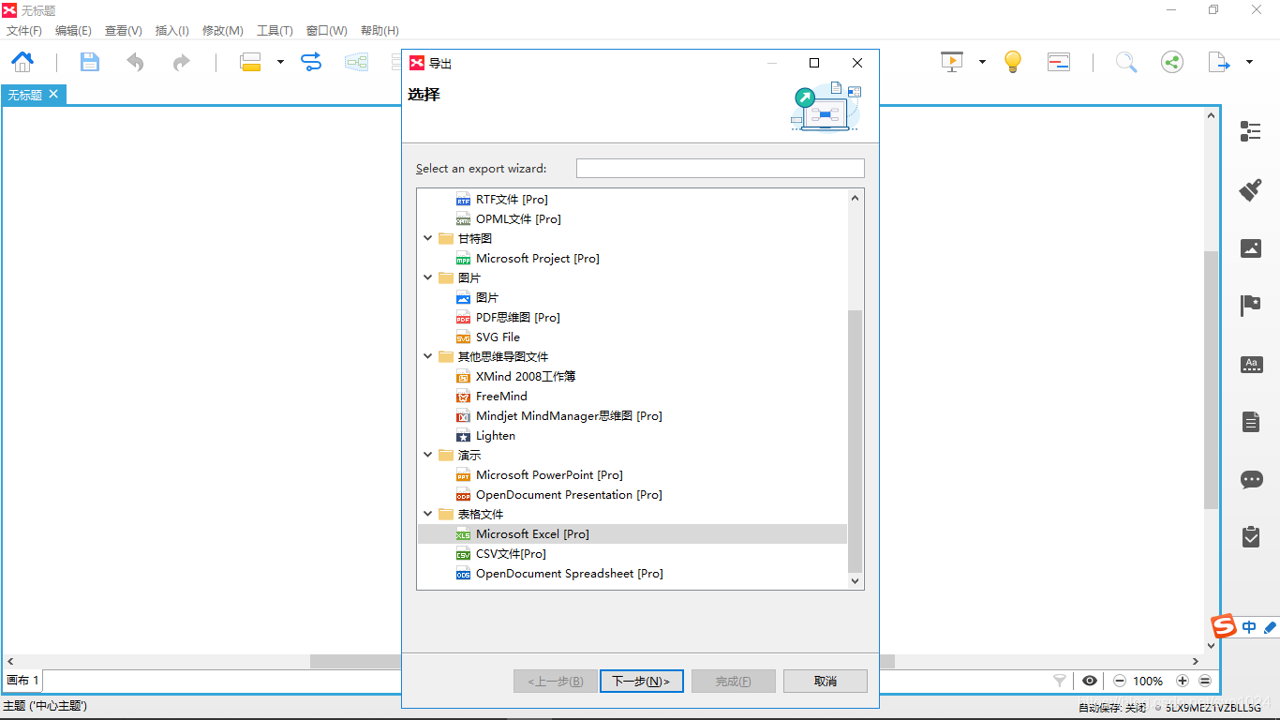Redo action with toolbar arrow
Viewport: 1280px width, 720px height.
click(x=181, y=62)
